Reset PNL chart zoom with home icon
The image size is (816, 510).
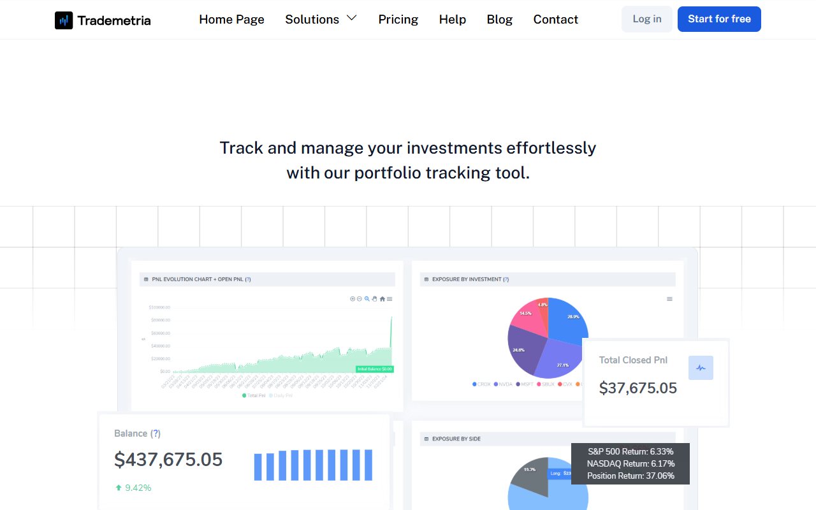pos(382,299)
